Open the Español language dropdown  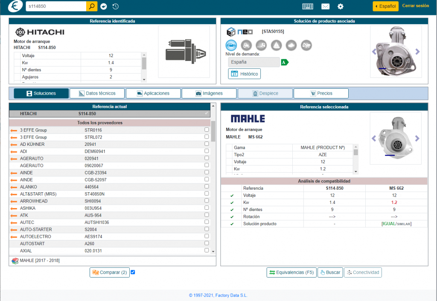click(x=385, y=6)
